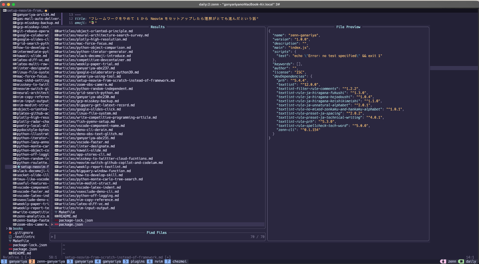Click the star marker on setup-neovim-f tree row
This screenshot has height=264, width=479.
19,167
